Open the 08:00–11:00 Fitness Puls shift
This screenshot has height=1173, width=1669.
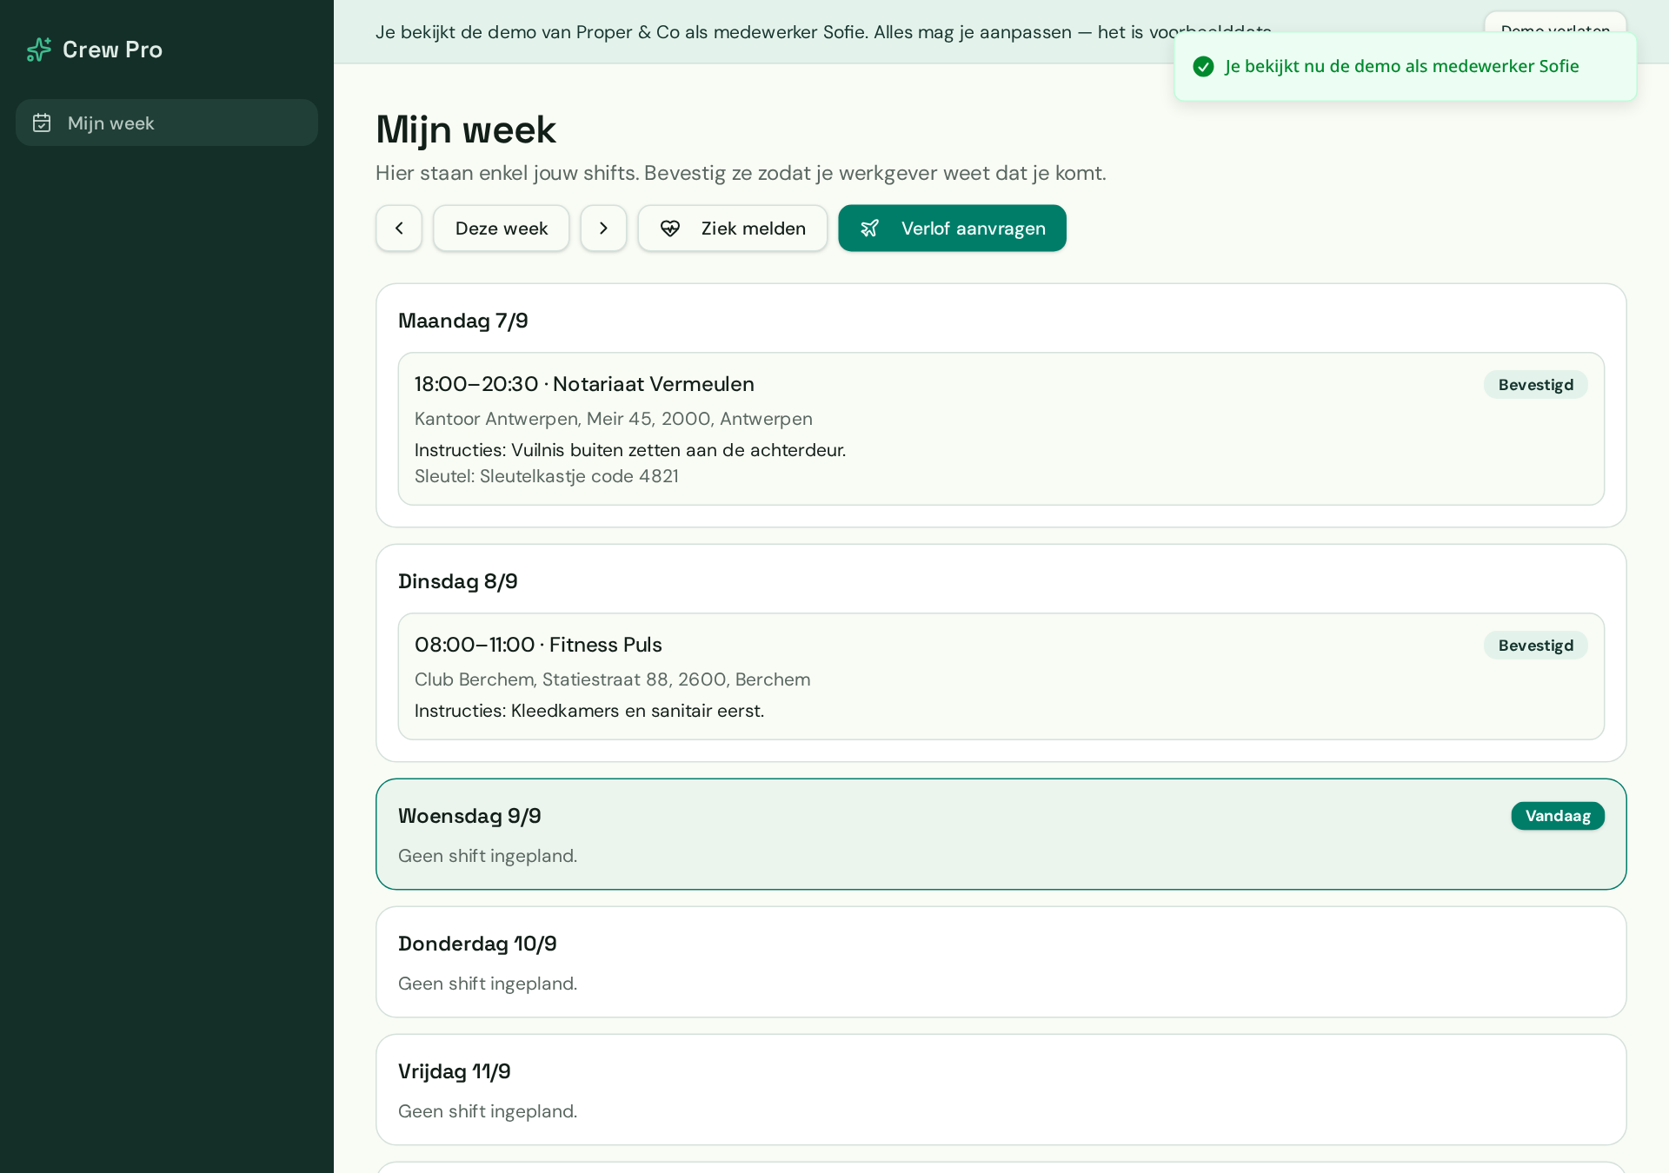[1001, 677]
